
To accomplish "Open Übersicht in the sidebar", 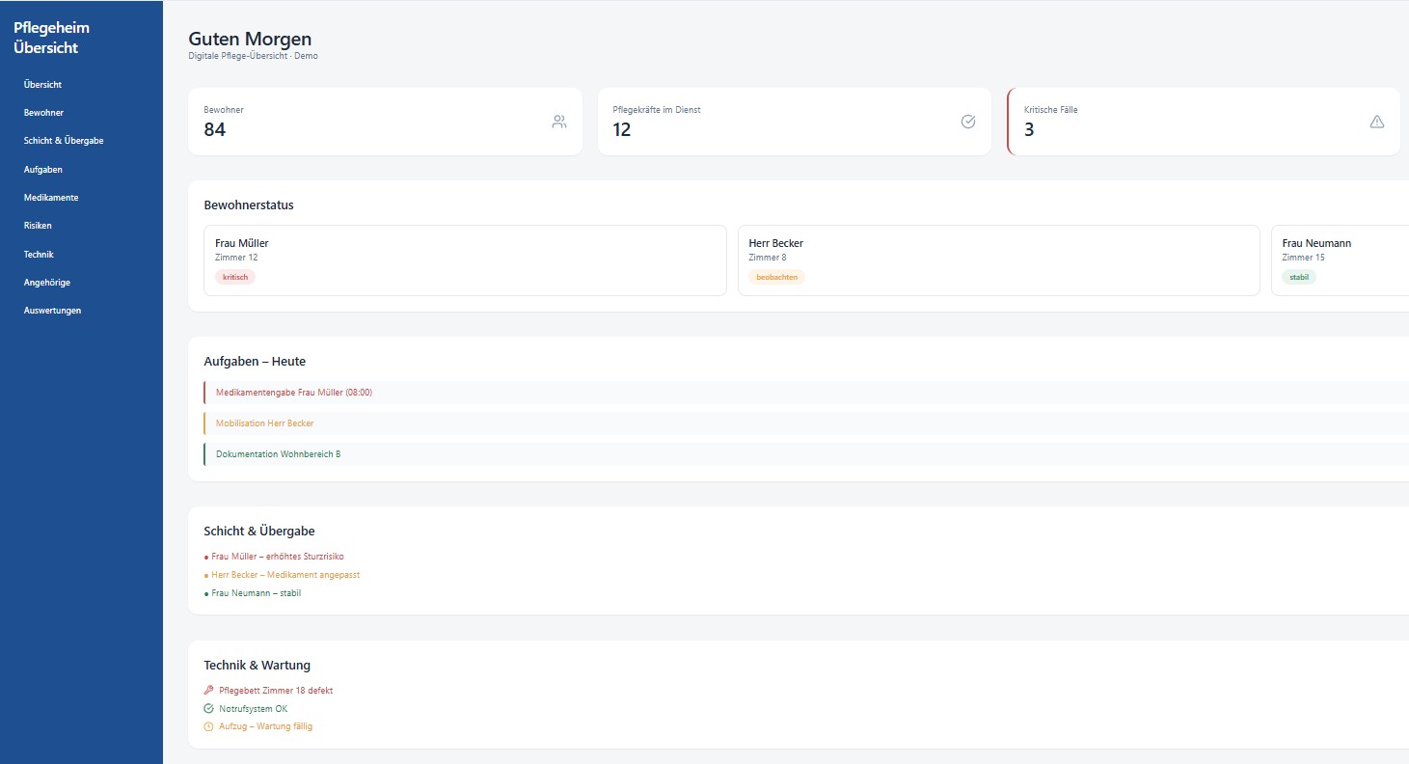I will pyautogui.click(x=42, y=85).
